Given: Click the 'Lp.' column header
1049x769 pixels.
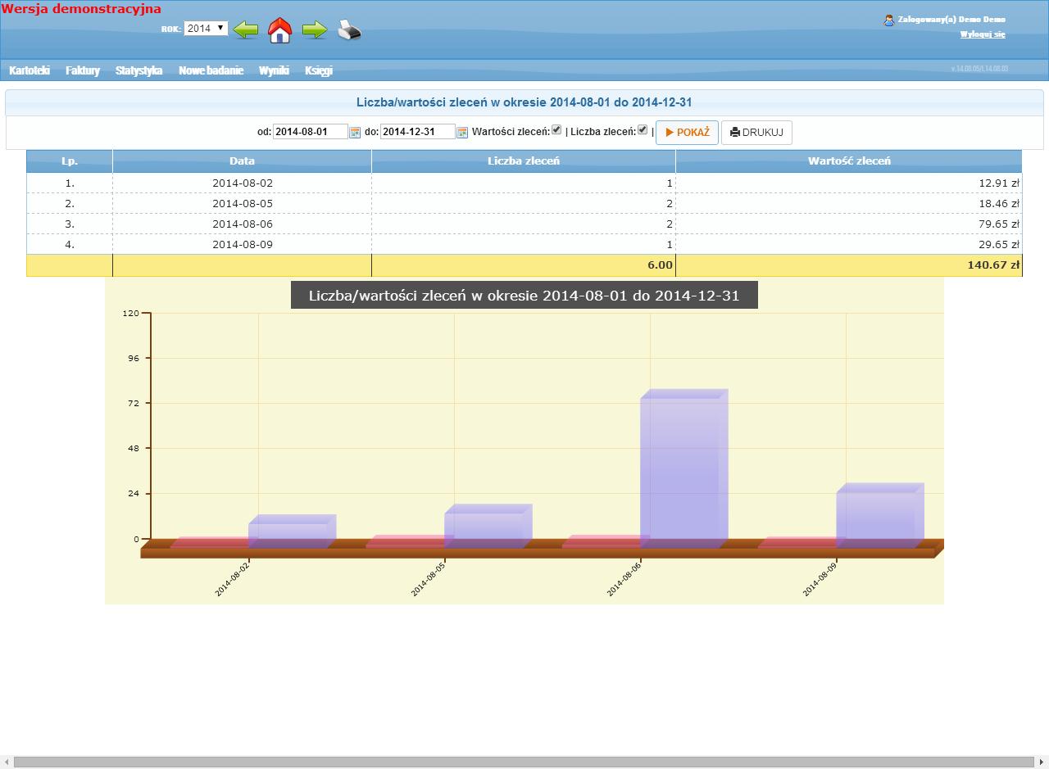Looking at the screenshot, I should pos(70,161).
